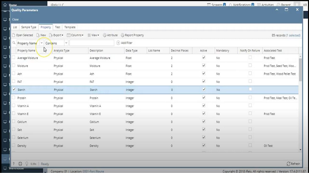Select the Property tab
309x173 pixels.
(46, 27)
